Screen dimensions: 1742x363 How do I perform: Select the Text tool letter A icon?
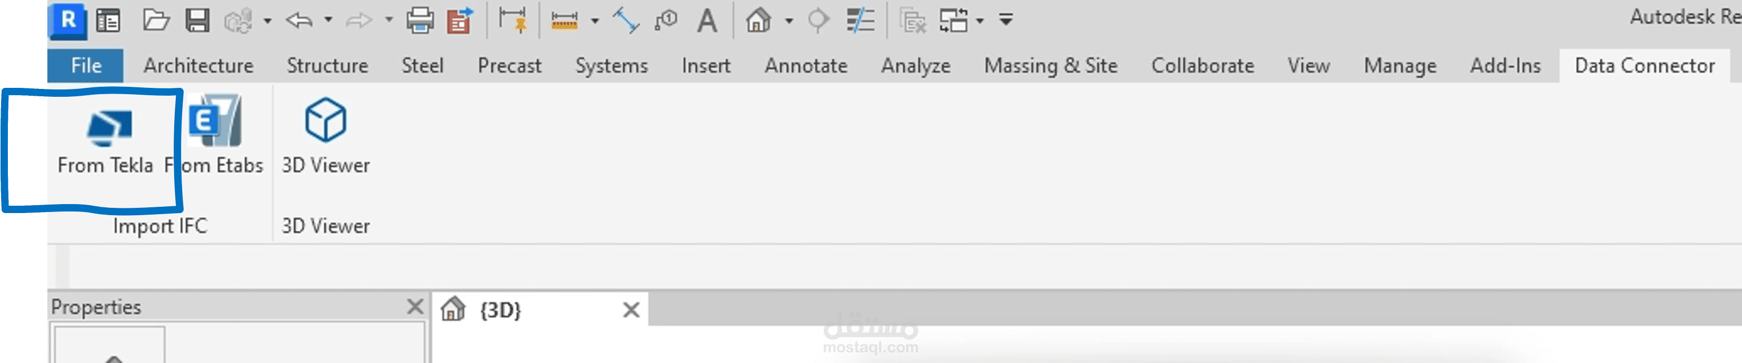coord(707,21)
